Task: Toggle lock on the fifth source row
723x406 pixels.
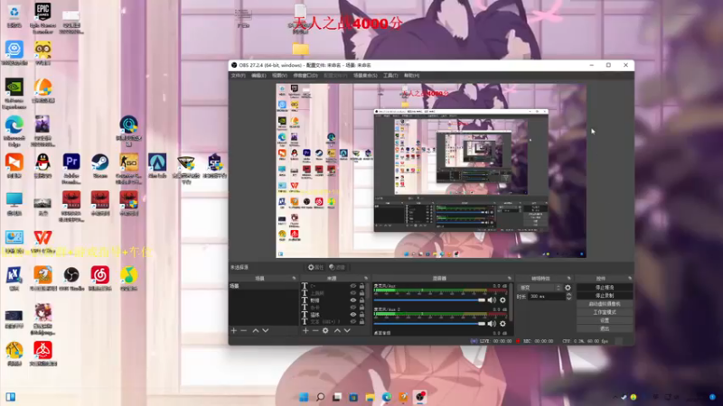Action: [362, 314]
